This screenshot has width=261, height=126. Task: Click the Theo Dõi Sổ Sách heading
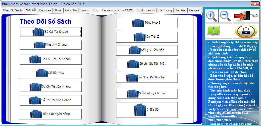[x=46, y=21]
